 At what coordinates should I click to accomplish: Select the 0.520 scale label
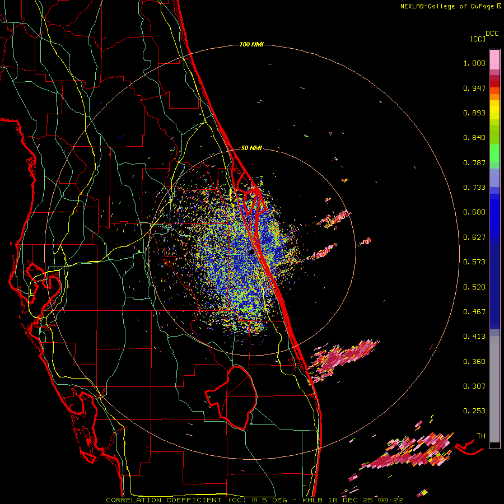[474, 287]
